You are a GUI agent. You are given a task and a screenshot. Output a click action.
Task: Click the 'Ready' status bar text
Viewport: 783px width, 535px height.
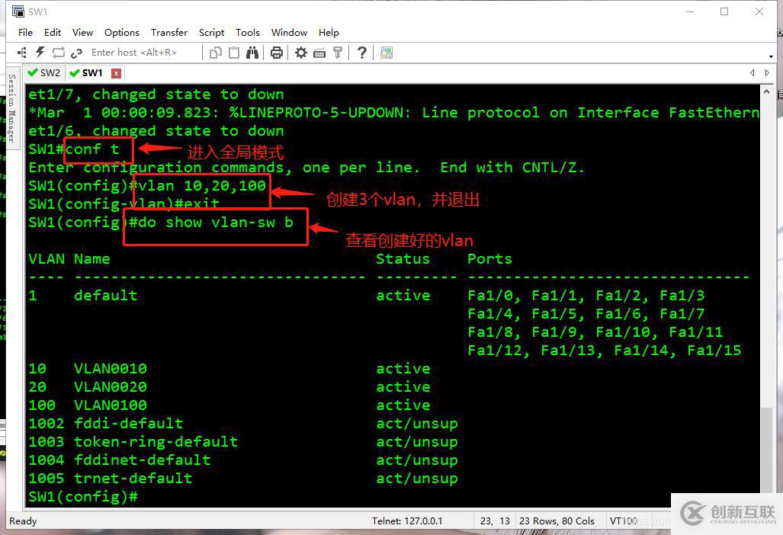(23, 521)
